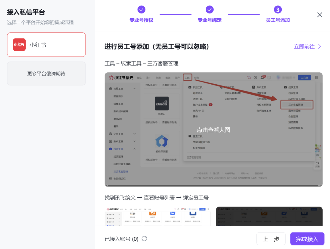
Task: Click the chevron next to 立即前往
Action: [320, 46]
